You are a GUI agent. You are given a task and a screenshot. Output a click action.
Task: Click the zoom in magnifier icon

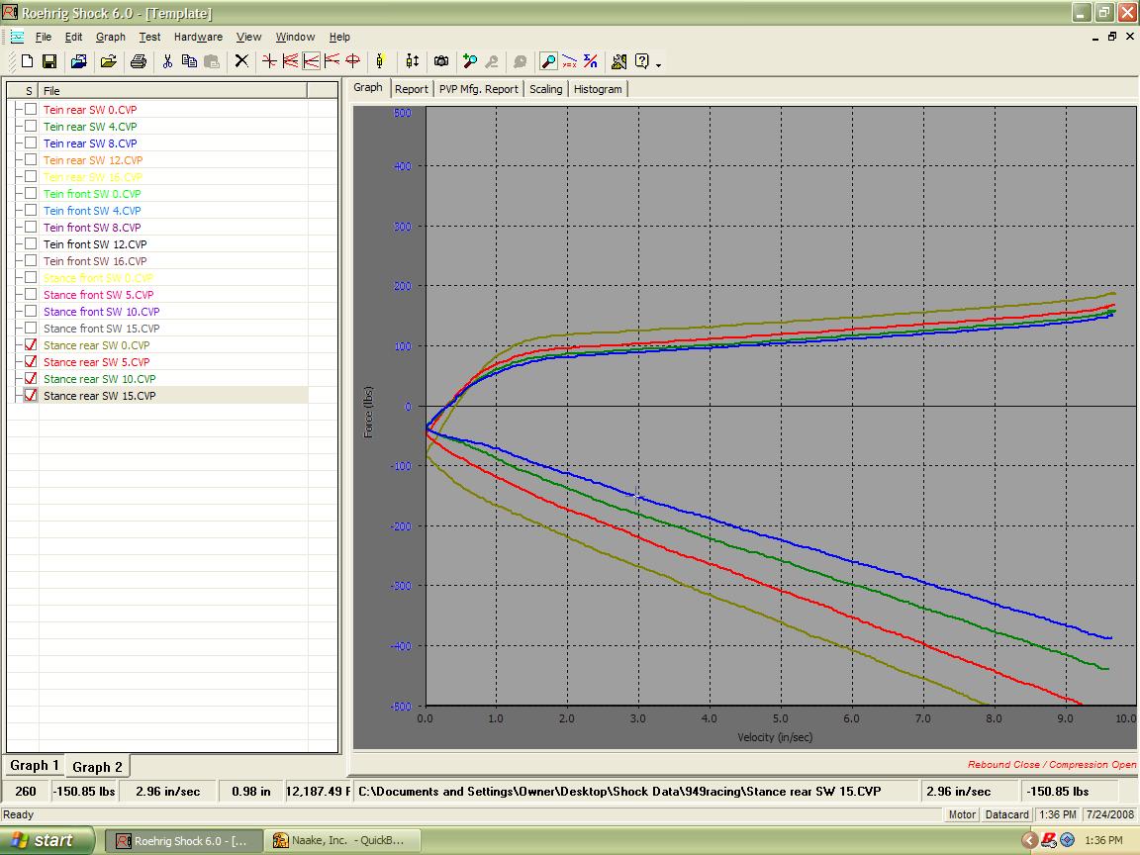coord(470,61)
